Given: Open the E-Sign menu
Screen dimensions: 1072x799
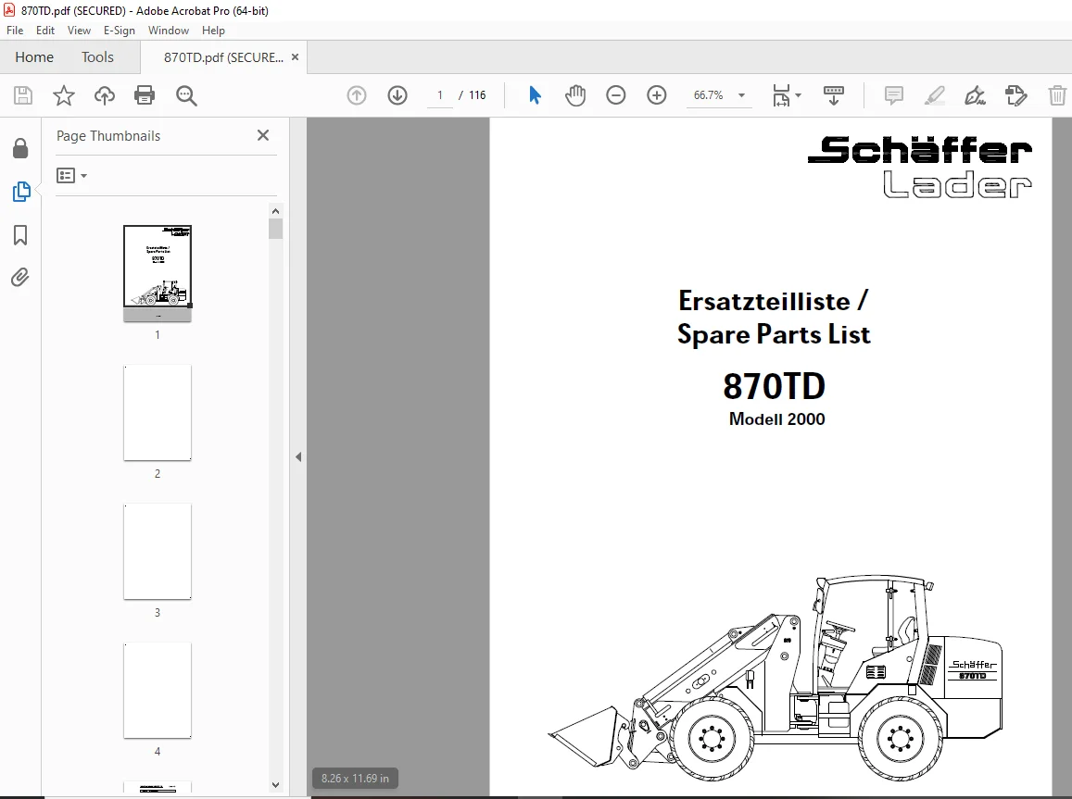Looking at the screenshot, I should [x=119, y=31].
